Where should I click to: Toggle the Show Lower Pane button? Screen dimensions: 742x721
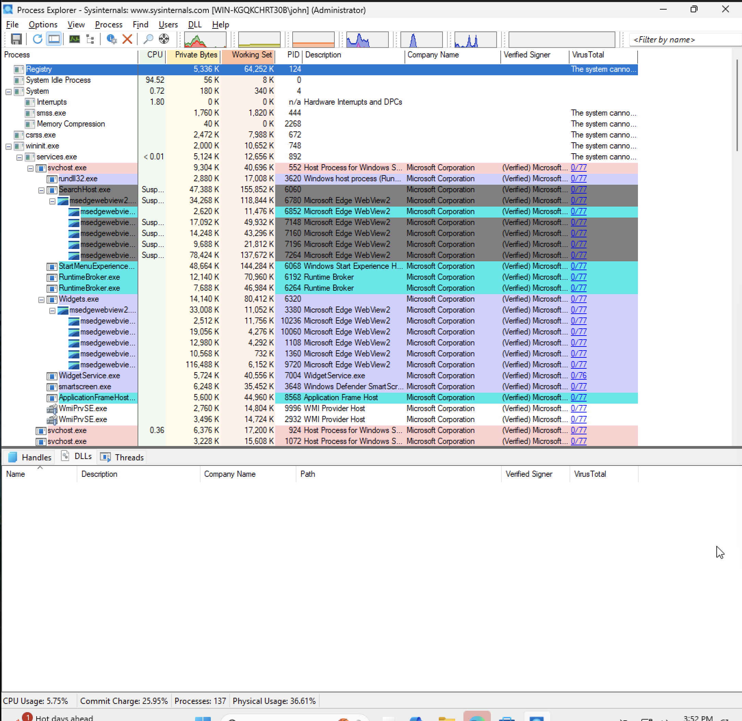coord(54,39)
